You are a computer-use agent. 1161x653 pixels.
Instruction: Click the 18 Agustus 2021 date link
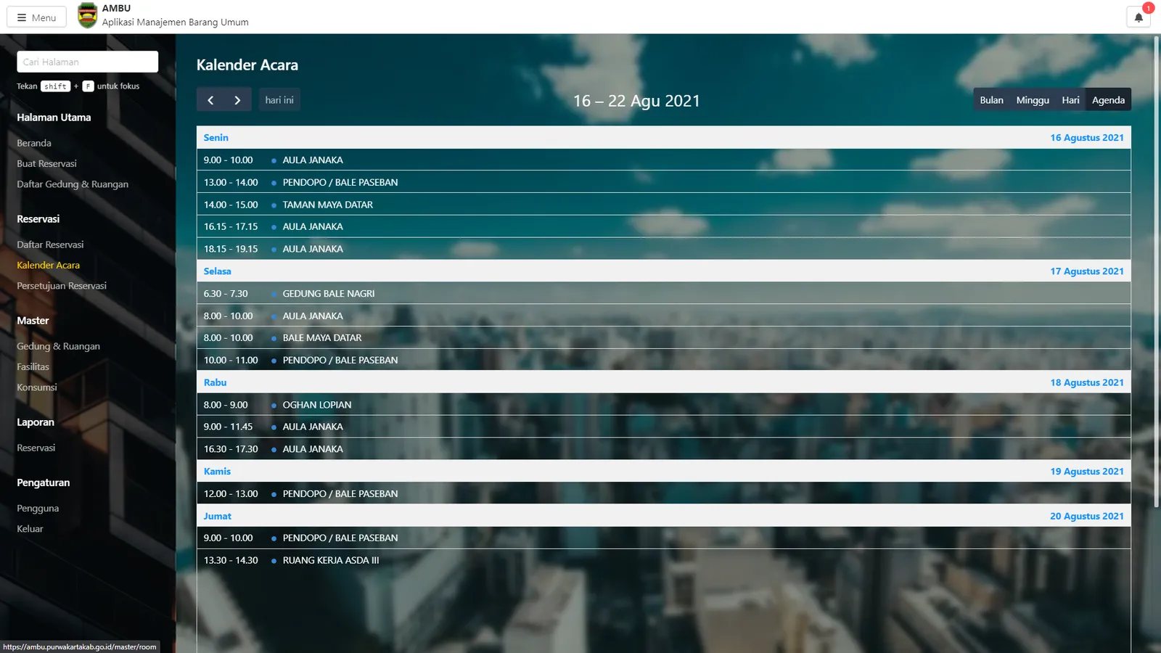[1086, 382]
